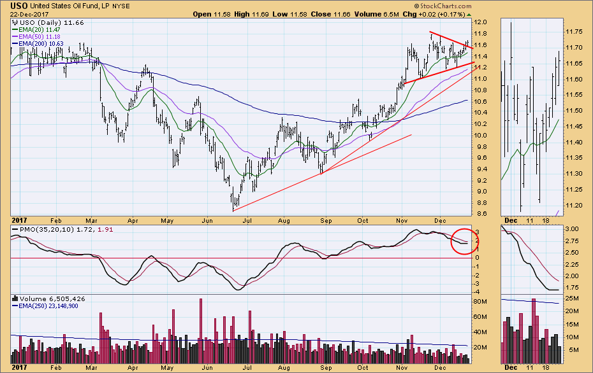The width and height of the screenshot is (593, 373).
Task: Click the StockCharts.com copyright text
Action: coord(443,6)
